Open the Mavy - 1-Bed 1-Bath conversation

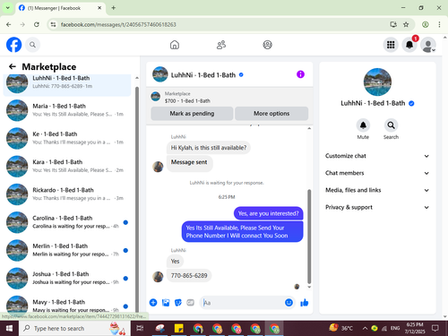[67, 305]
